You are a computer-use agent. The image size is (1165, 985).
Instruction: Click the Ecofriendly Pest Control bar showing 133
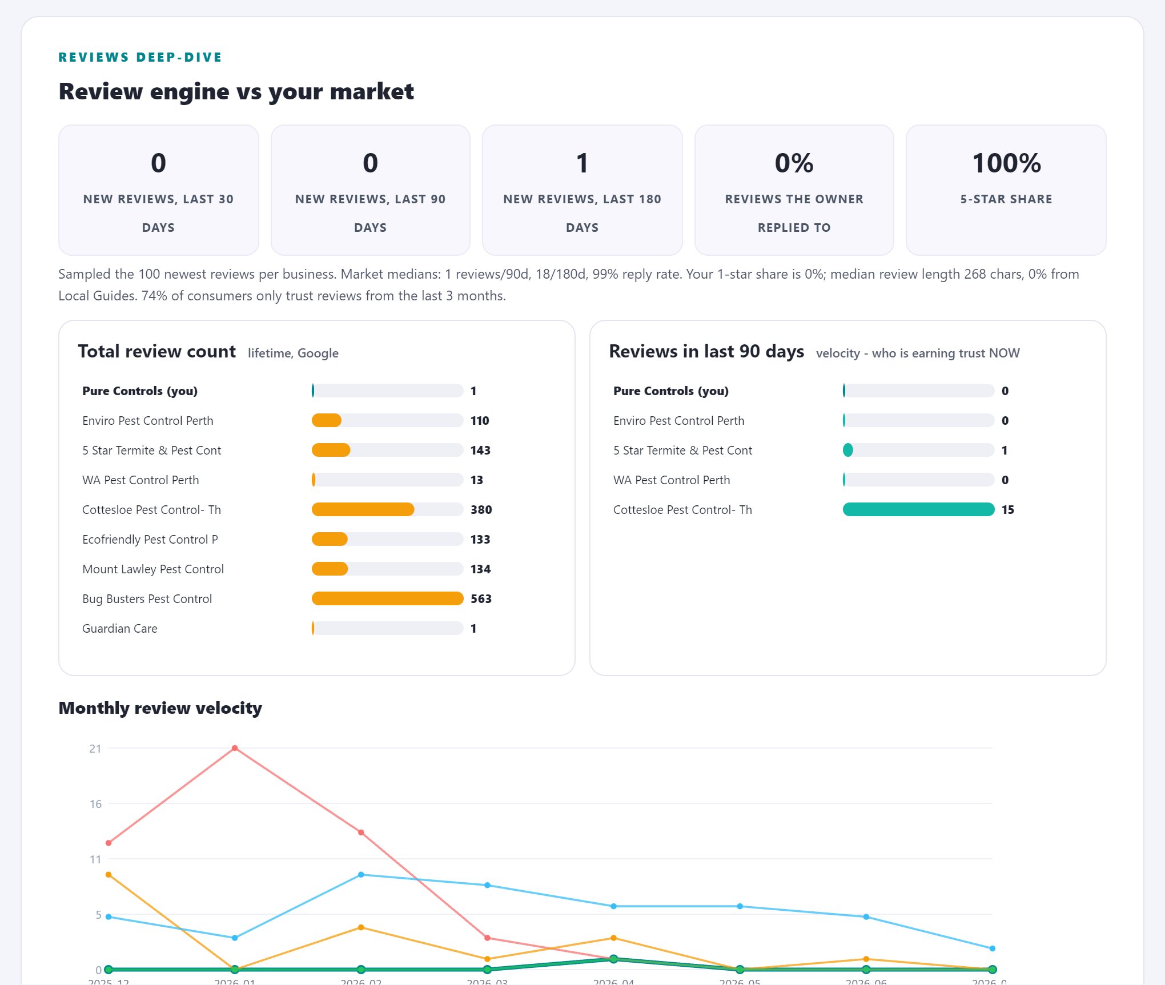coord(330,539)
